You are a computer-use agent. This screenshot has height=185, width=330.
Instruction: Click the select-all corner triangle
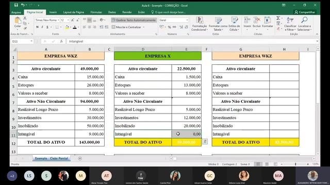tap(15, 49)
